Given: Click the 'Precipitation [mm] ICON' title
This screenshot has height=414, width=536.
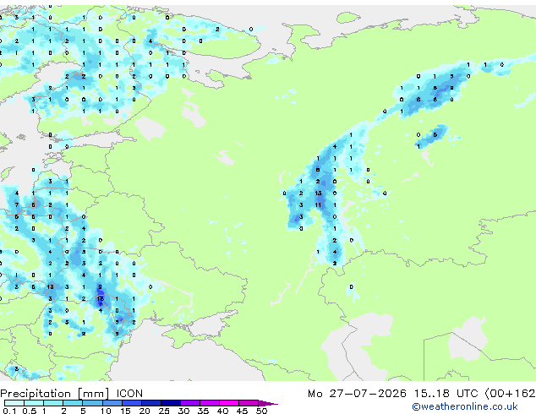Looking at the screenshot, I should pyautogui.click(x=72, y=394).
